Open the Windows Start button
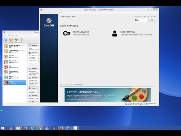The image size is (181, 136). (x=3, y=128)
